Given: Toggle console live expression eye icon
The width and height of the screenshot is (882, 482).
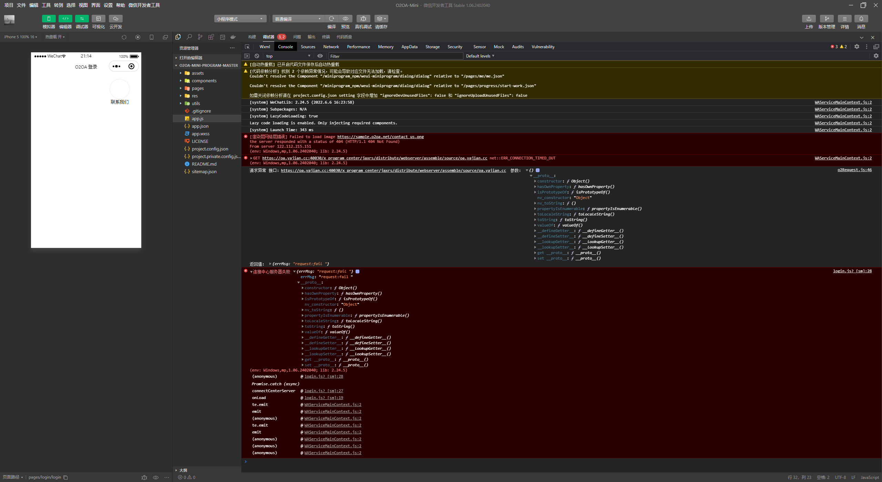Looking at the screenshot, I should point(320,56).
